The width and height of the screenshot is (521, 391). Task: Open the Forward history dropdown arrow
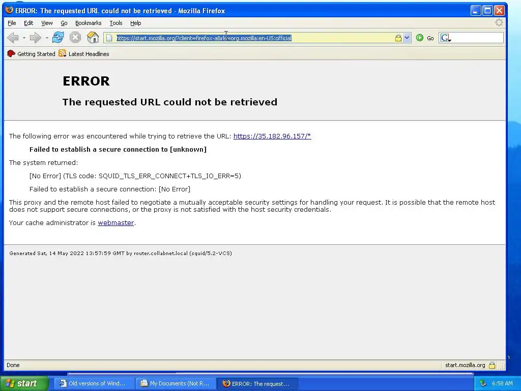tap(46, 38)
